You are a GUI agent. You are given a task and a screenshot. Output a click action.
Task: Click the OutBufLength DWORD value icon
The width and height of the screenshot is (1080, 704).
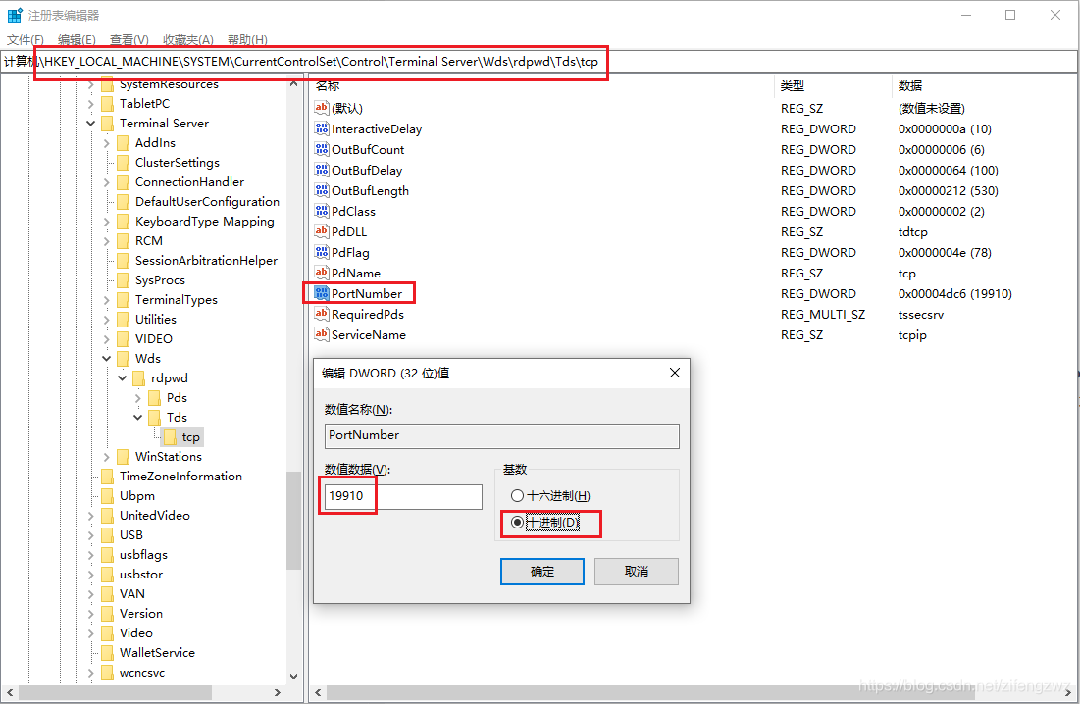coord(322,190)
